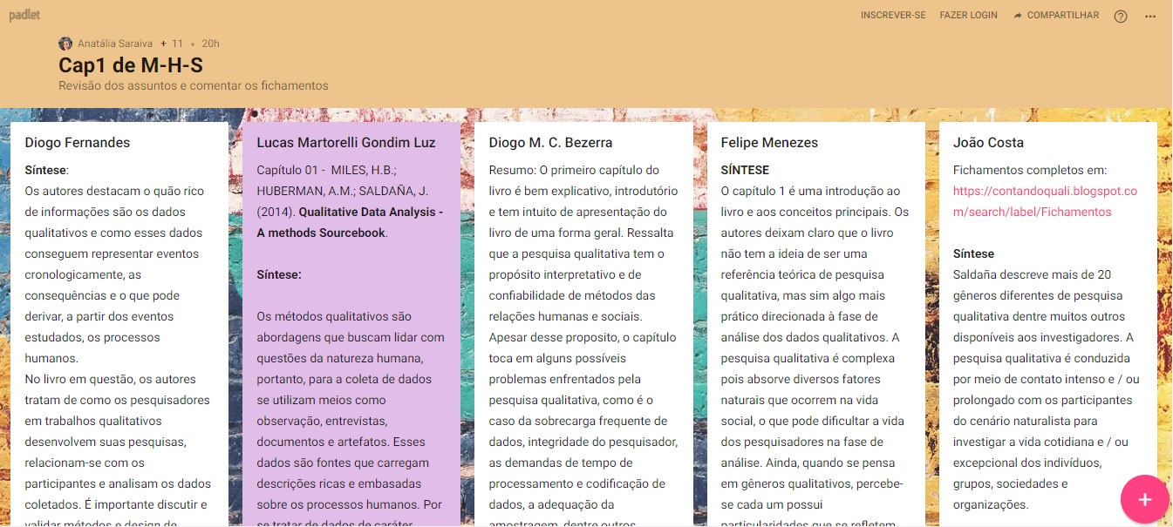This screenshot has width=1173, height=527.
Task: Click the board description about fichamentos
Action: pos(193,86)
